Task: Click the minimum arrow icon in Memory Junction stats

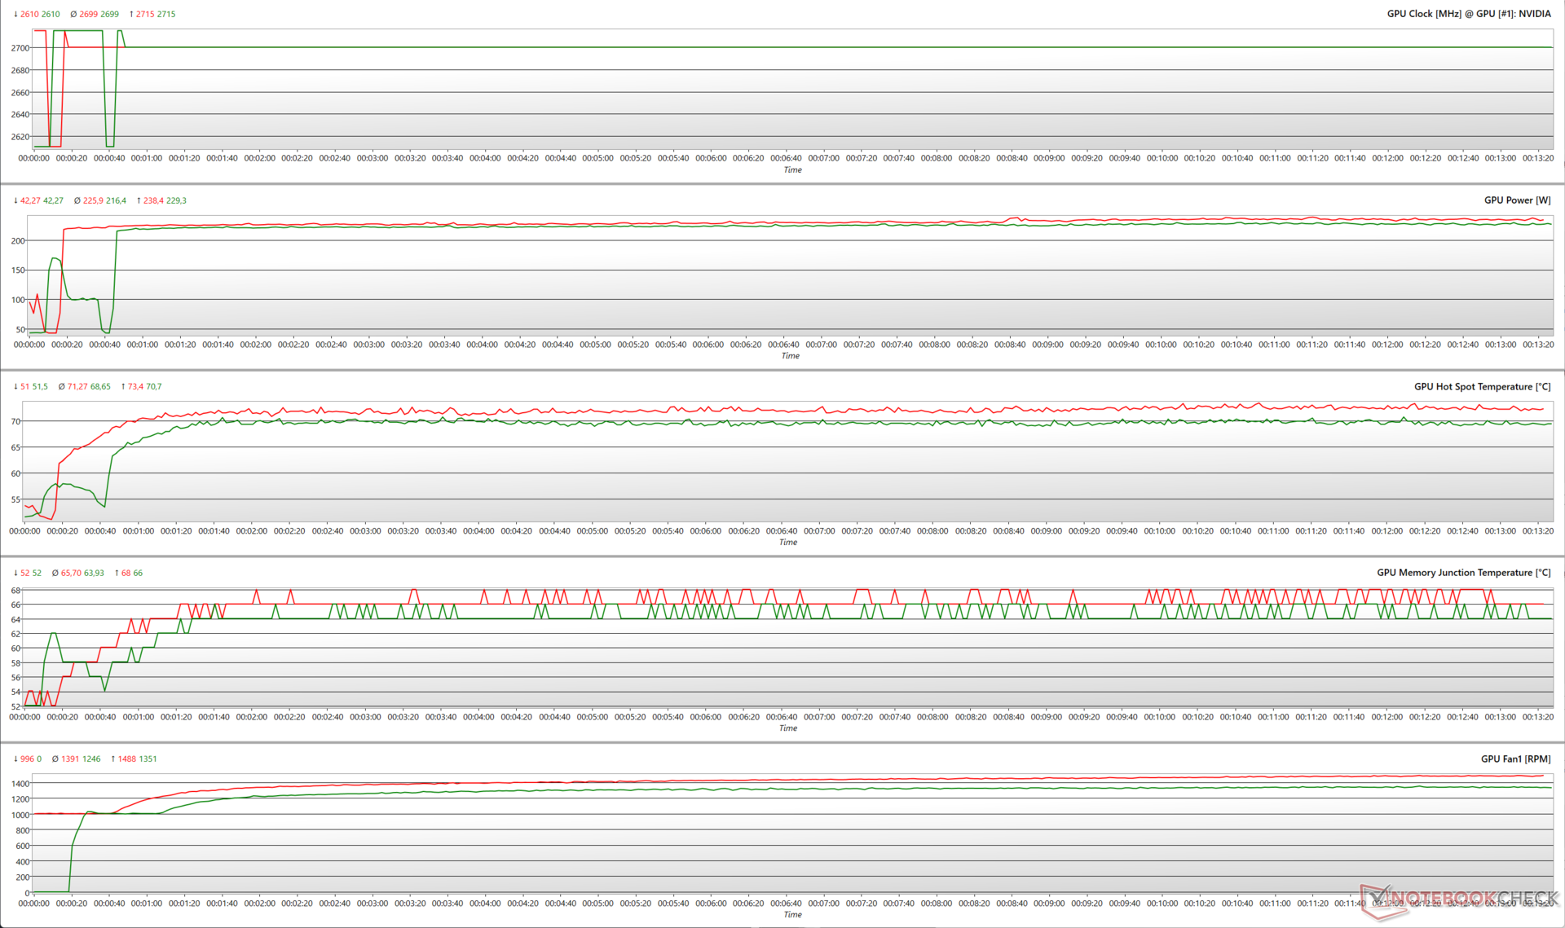Action: pyautogui.click(x=15, y=573)
